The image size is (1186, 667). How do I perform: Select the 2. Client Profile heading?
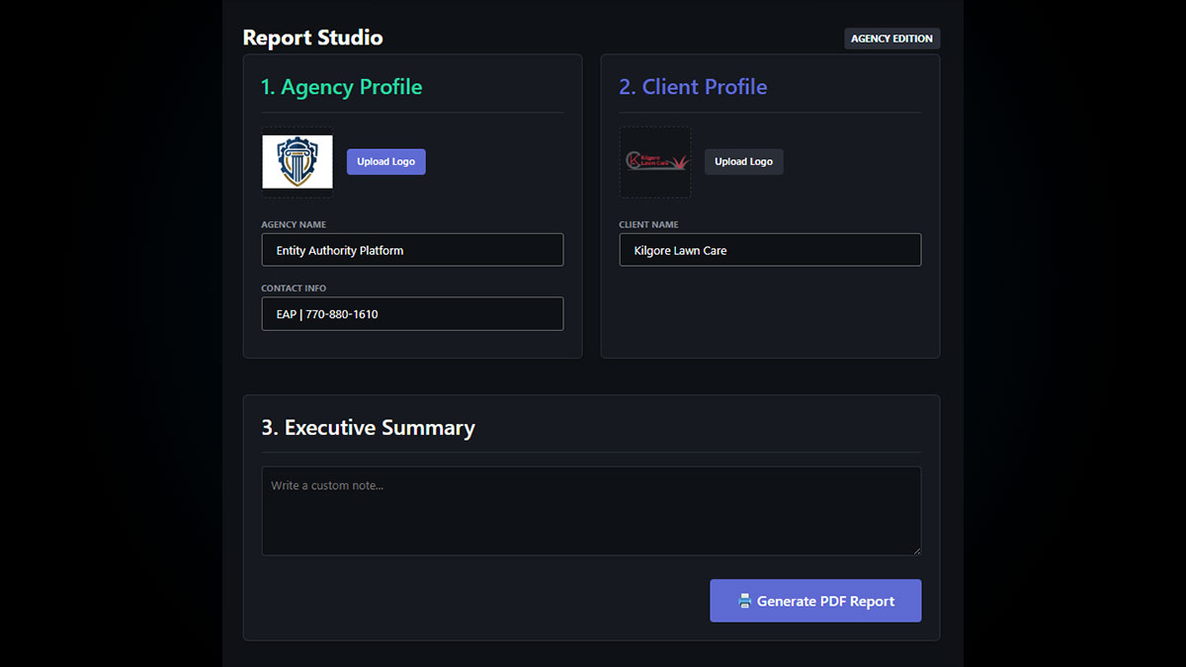[693, 87]
